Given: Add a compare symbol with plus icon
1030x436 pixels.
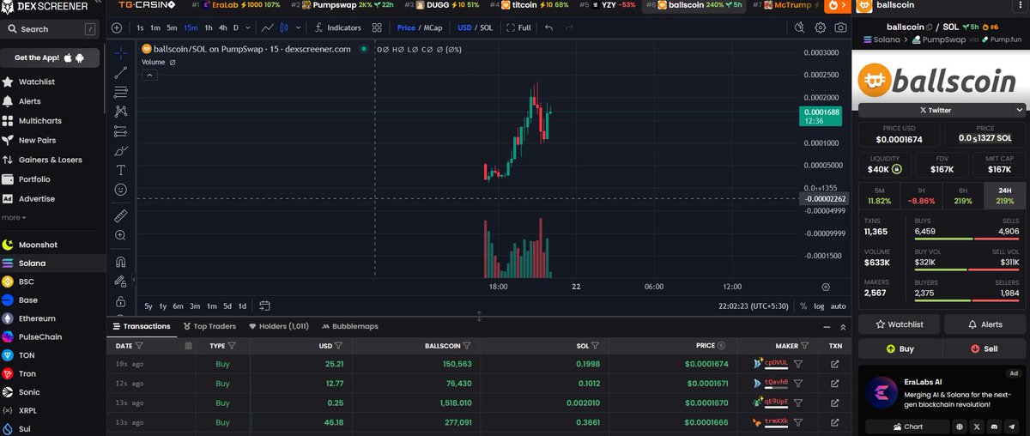Looking at the screenshot, I should (x=117, y=27).
